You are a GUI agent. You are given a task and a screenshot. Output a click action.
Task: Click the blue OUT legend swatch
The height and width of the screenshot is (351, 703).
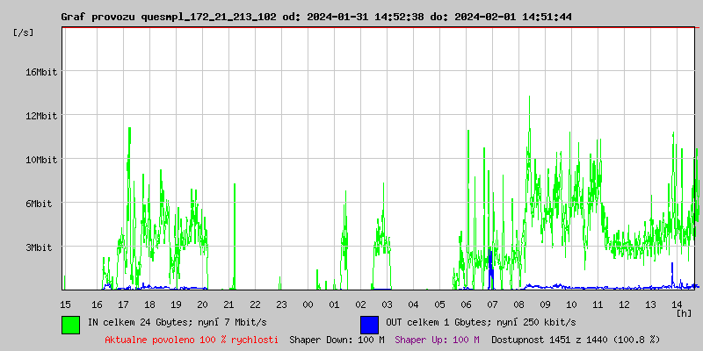click(x=369, y=324)
